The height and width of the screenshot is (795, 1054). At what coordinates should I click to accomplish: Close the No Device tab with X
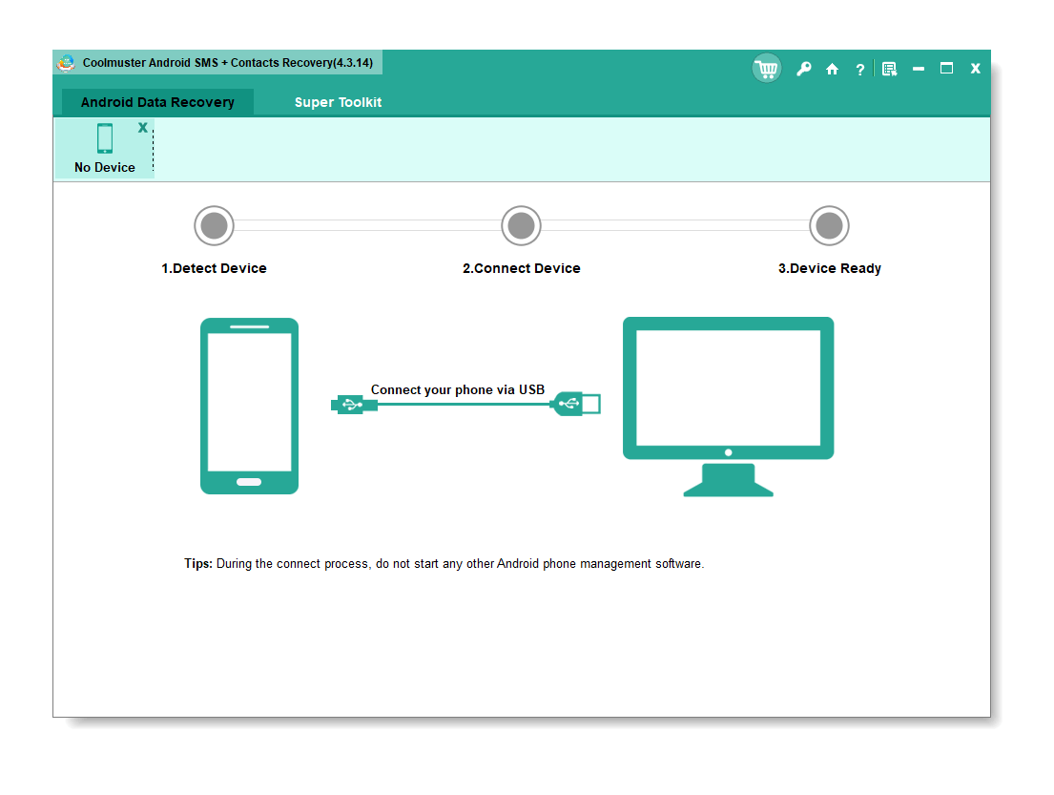(143, 127)
